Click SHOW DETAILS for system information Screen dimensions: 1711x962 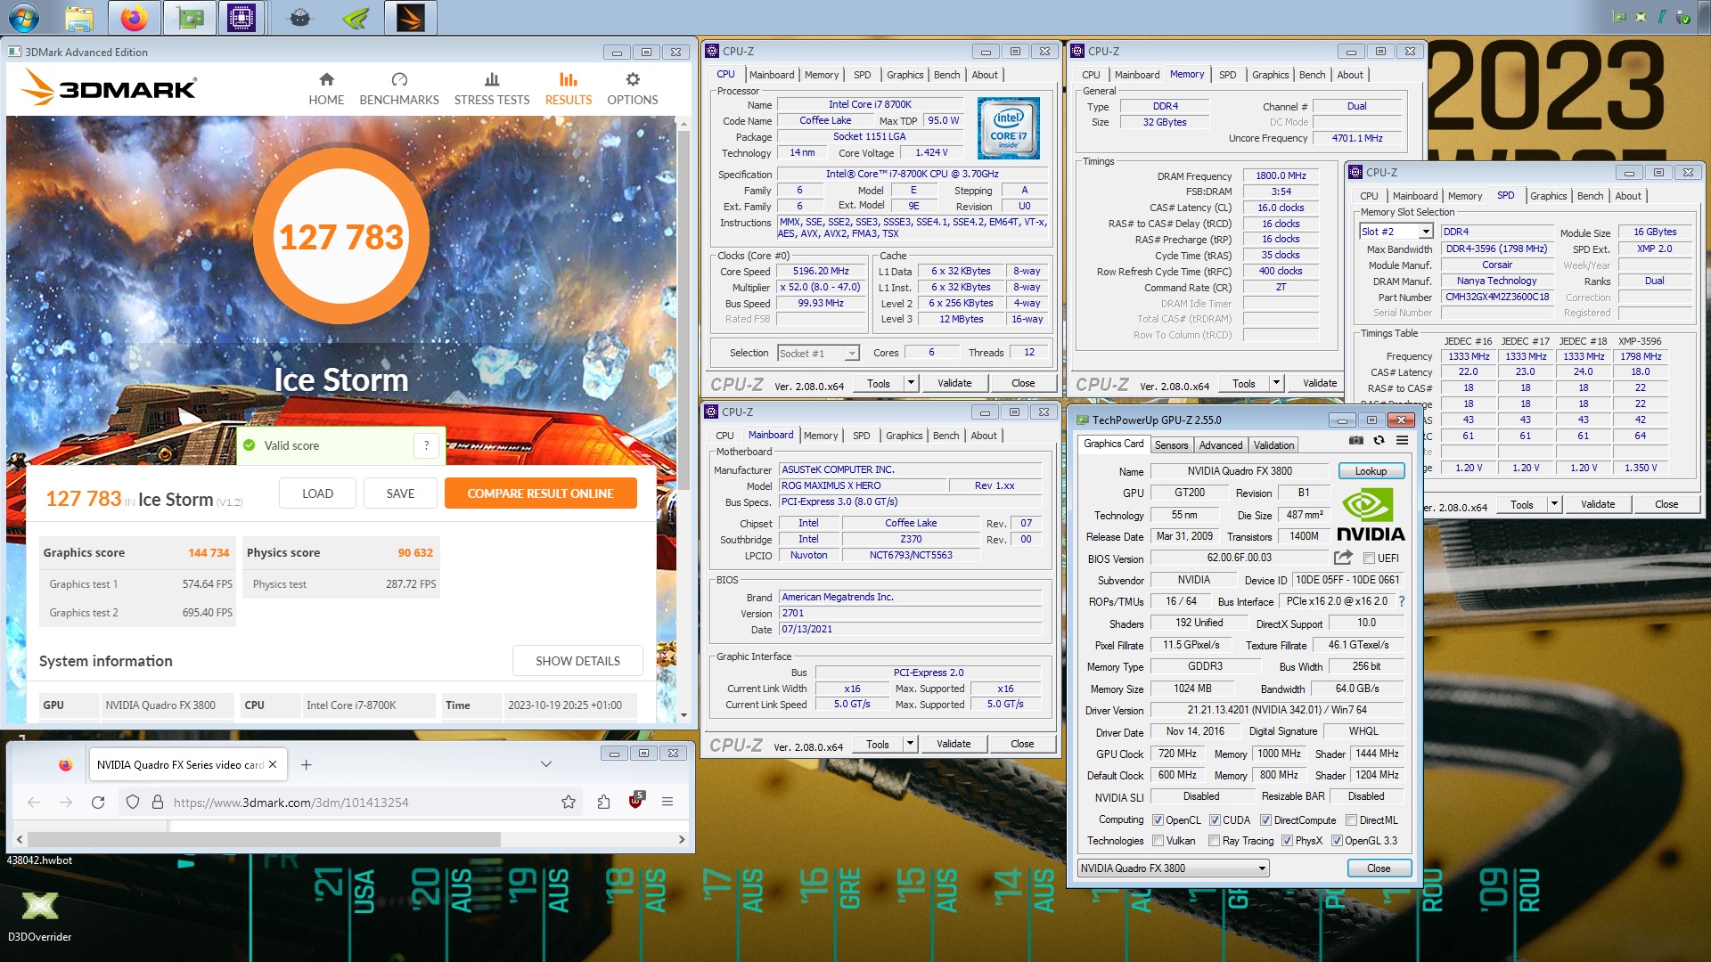[x=577, y=661]
